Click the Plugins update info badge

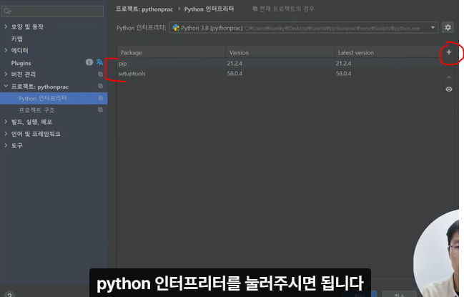(x=89, y=62)
